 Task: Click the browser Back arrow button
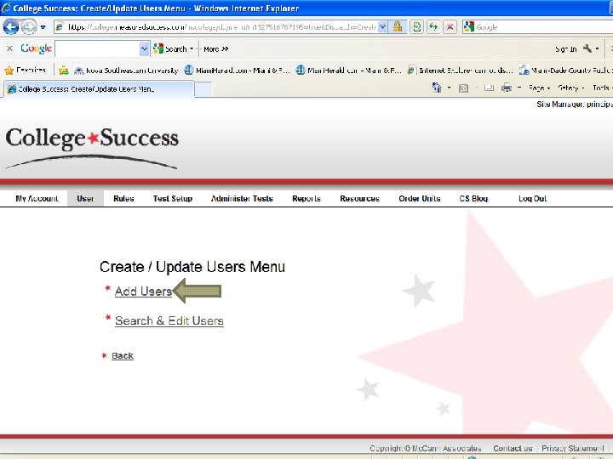tap(11, 27)
